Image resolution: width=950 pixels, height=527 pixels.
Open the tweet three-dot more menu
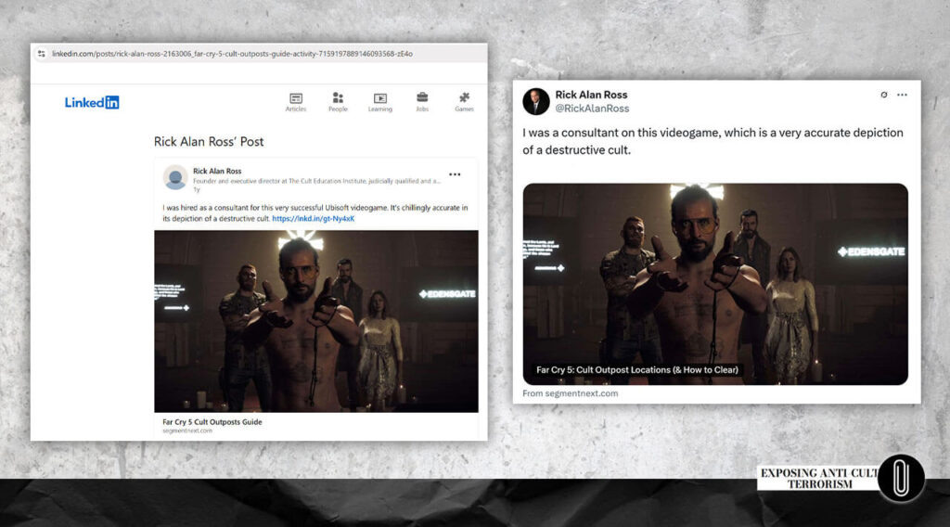coord(902,95)
